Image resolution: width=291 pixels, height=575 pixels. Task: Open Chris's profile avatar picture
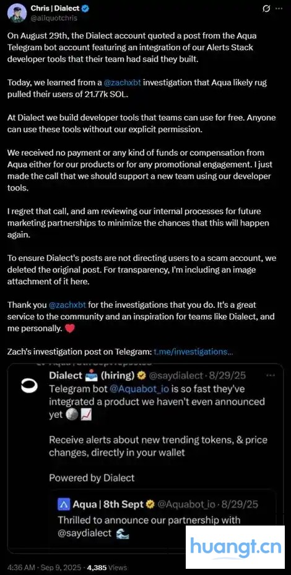(17, 13)
